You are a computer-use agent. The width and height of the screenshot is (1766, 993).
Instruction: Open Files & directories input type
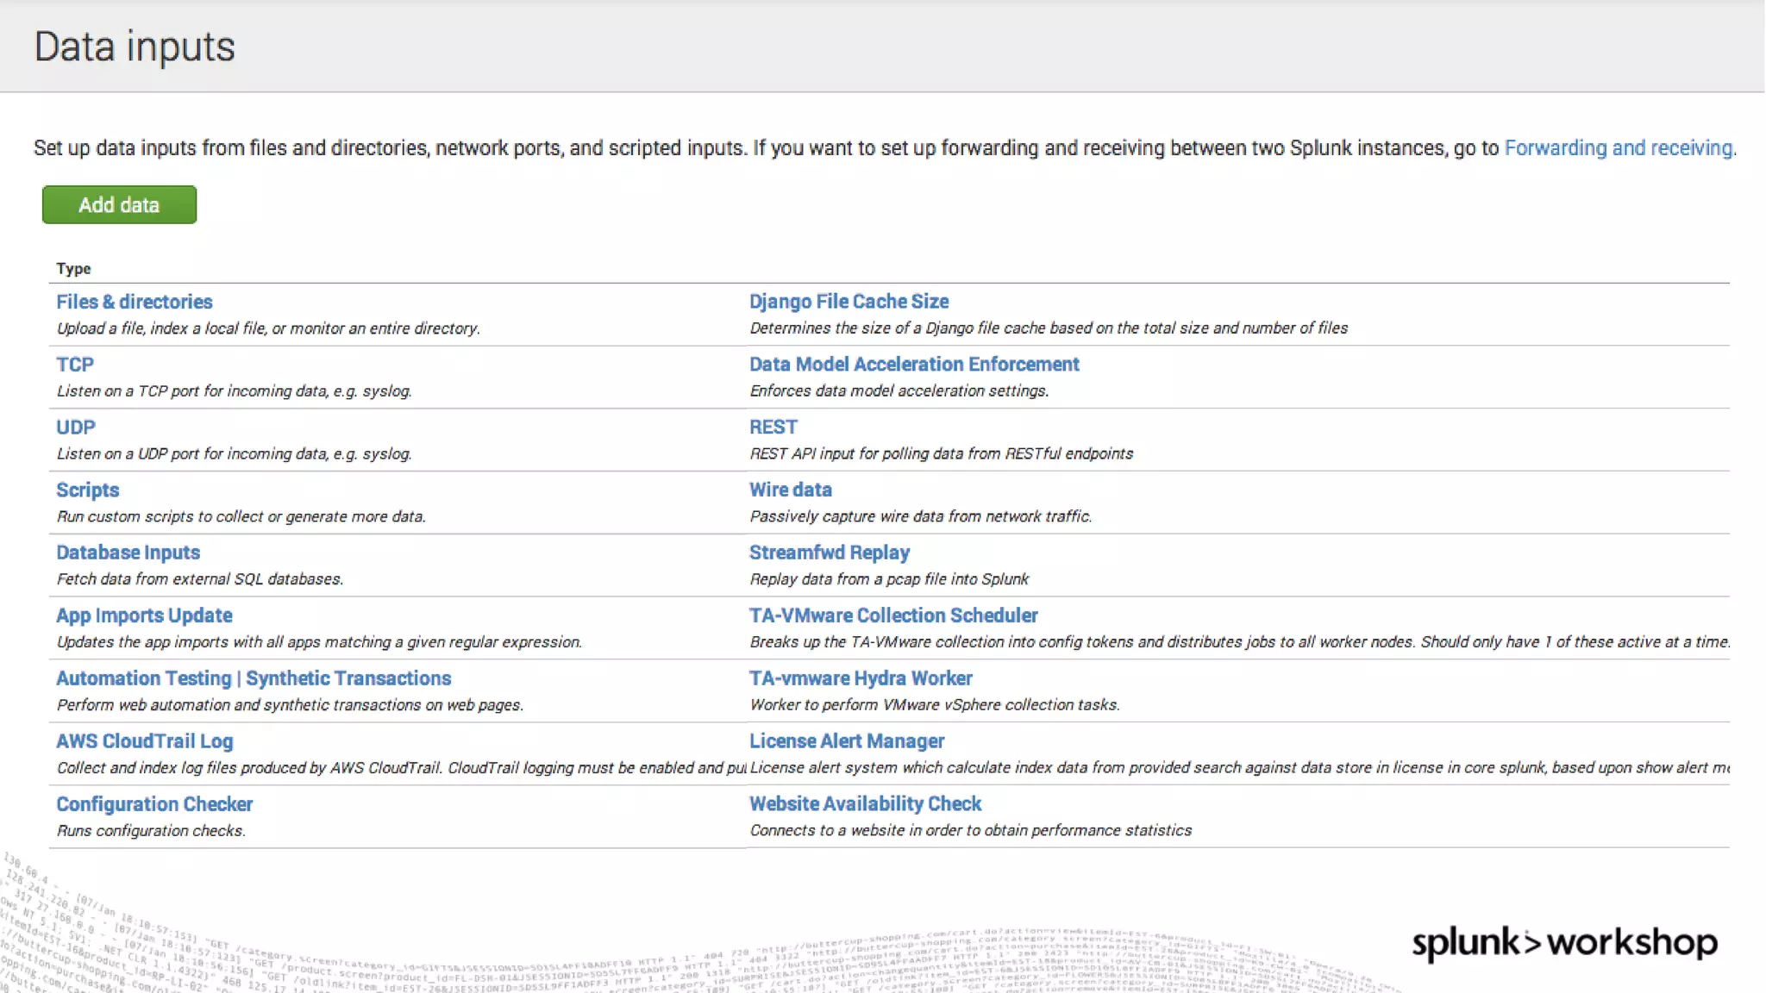(x=134, y=302)
